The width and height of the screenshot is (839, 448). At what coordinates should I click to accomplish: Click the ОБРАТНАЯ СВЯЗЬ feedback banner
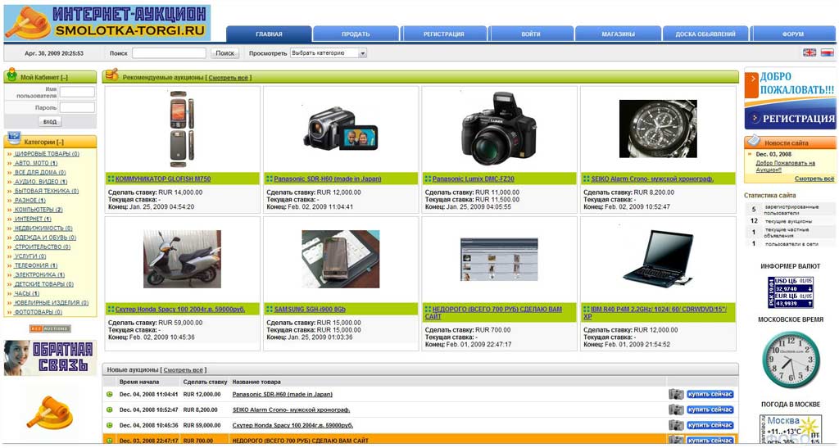(x=50, y=358)
